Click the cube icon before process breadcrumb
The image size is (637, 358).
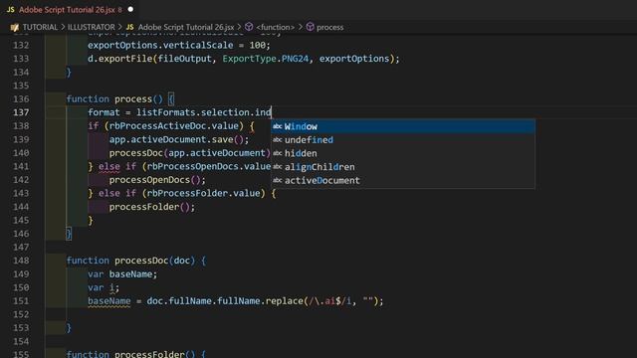pos(310,27)
